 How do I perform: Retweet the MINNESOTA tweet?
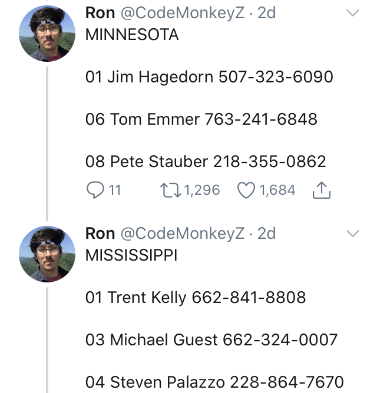171,190
